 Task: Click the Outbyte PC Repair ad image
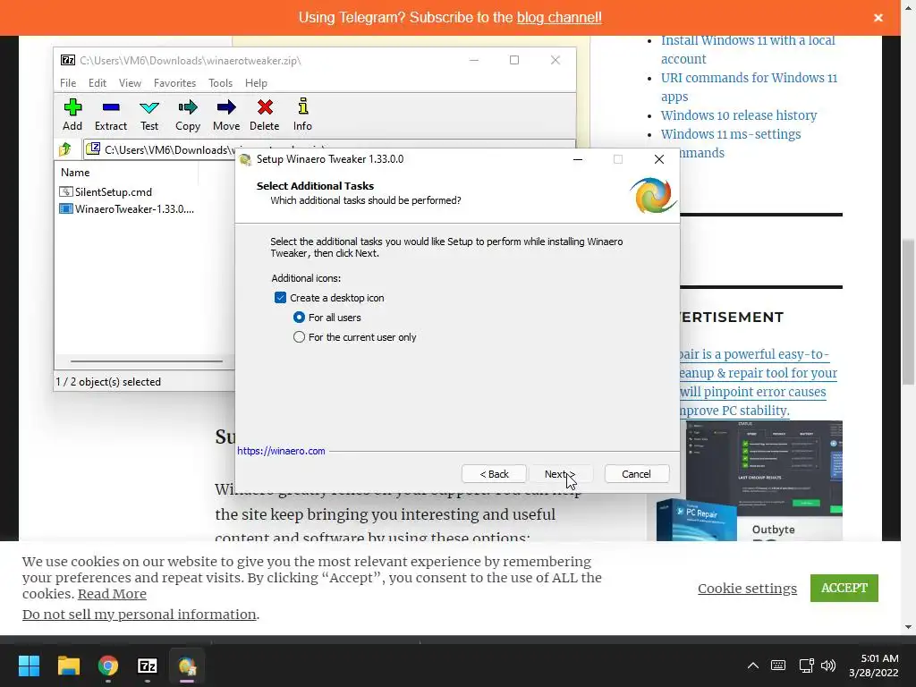tap(749, 480)
